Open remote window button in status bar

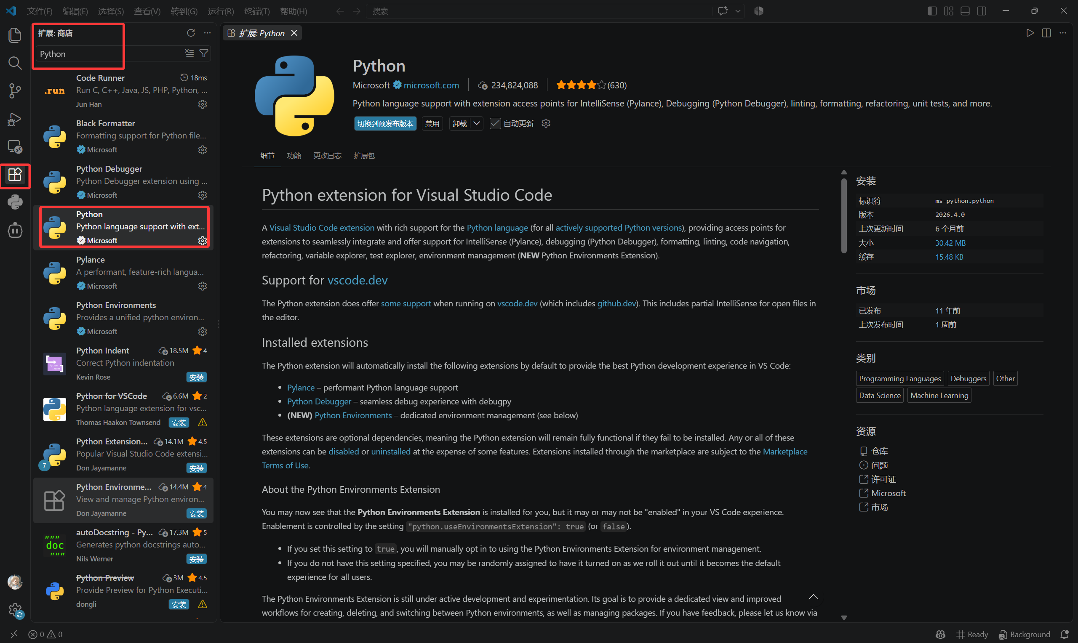tap(13, 634)
